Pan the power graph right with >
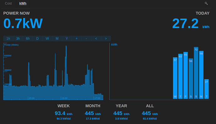Screen dimensions: 216x124 click(106, 39)
